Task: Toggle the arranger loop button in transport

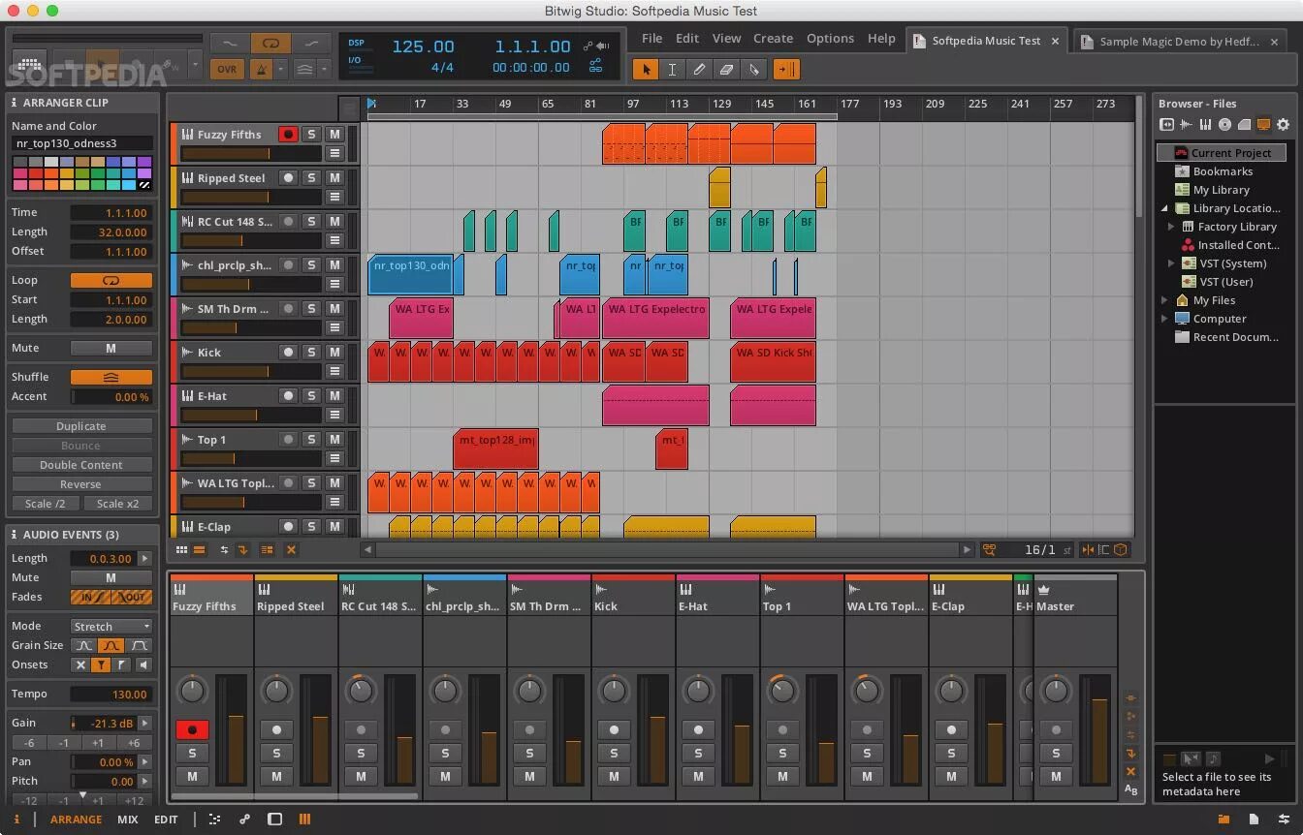Action: pos(270,43)
